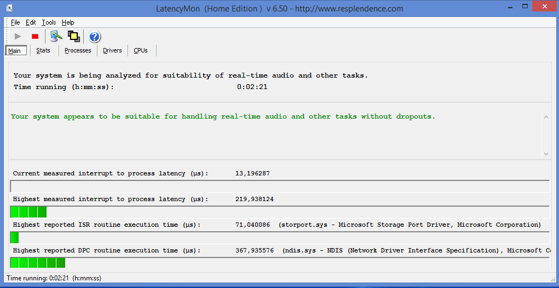Go to the Drivers tab
This screenshot has height=288, width=559.
click(112, 50)
